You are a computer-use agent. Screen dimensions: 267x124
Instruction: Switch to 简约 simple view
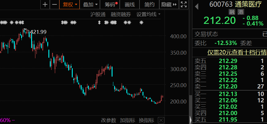[x=150, y=4]
